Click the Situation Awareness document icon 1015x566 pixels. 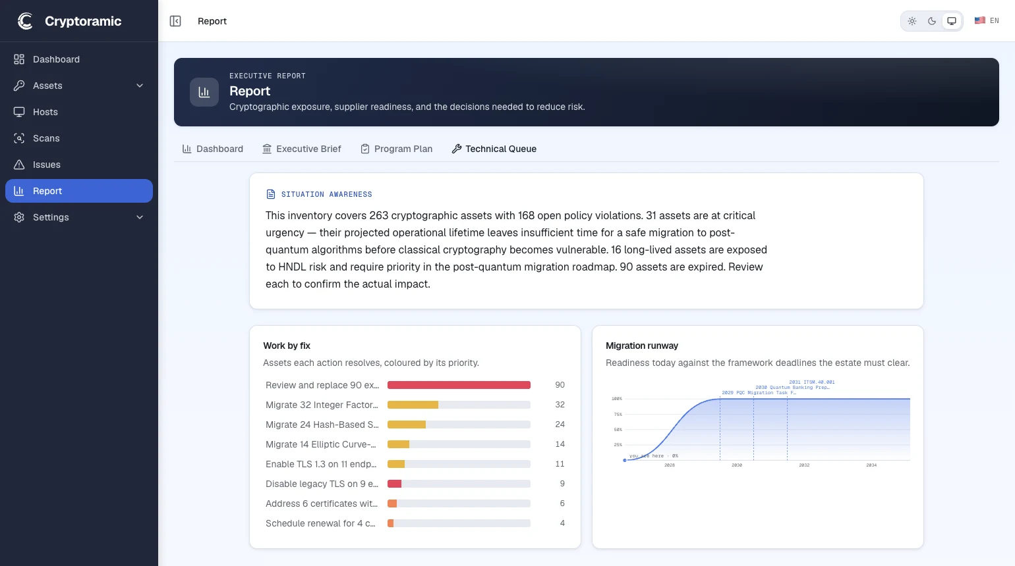point(270,194)
